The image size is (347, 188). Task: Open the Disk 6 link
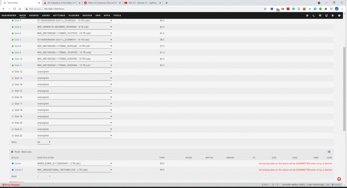coord(18,33)
